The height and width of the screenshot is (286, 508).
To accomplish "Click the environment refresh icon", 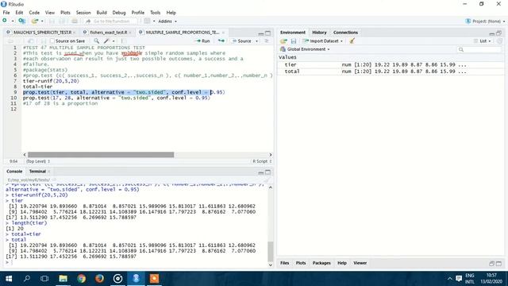I will pos(499,41).
